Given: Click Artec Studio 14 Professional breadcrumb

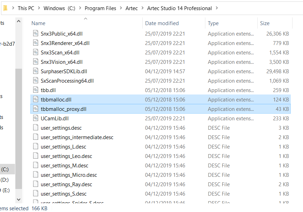Looking at the screenshot, I should [x=179, y=8].
